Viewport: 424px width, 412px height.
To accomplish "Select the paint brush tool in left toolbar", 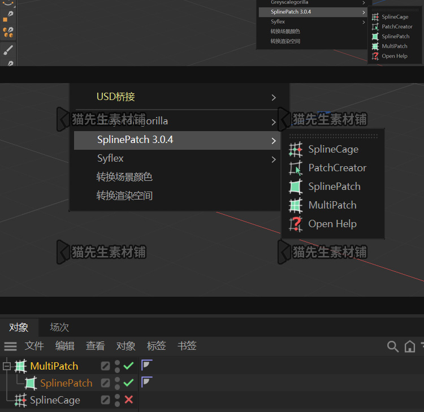I will tap(8, 50).
